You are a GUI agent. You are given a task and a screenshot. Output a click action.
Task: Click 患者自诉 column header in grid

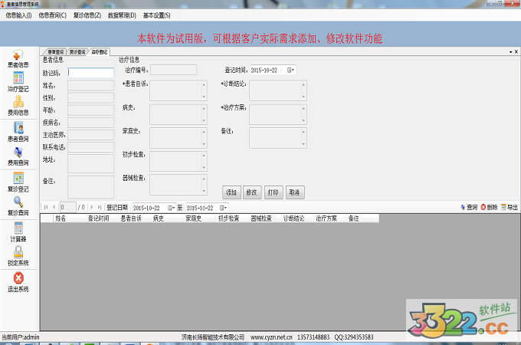[134, 218]
